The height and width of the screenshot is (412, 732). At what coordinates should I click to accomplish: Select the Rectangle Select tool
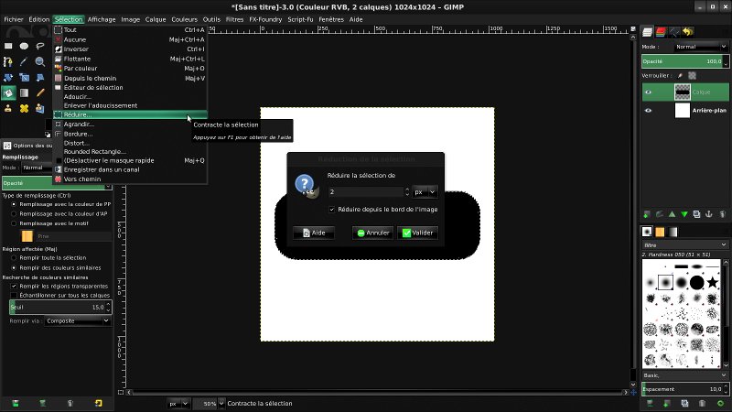8,46
